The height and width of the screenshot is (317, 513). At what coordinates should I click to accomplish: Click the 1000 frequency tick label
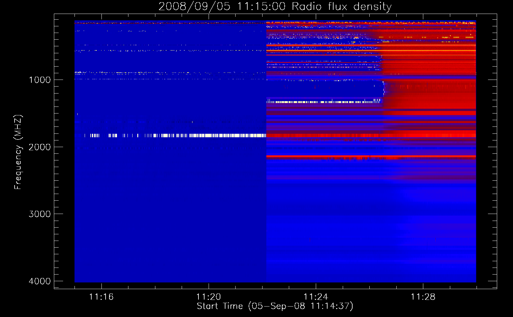[40, 80]
